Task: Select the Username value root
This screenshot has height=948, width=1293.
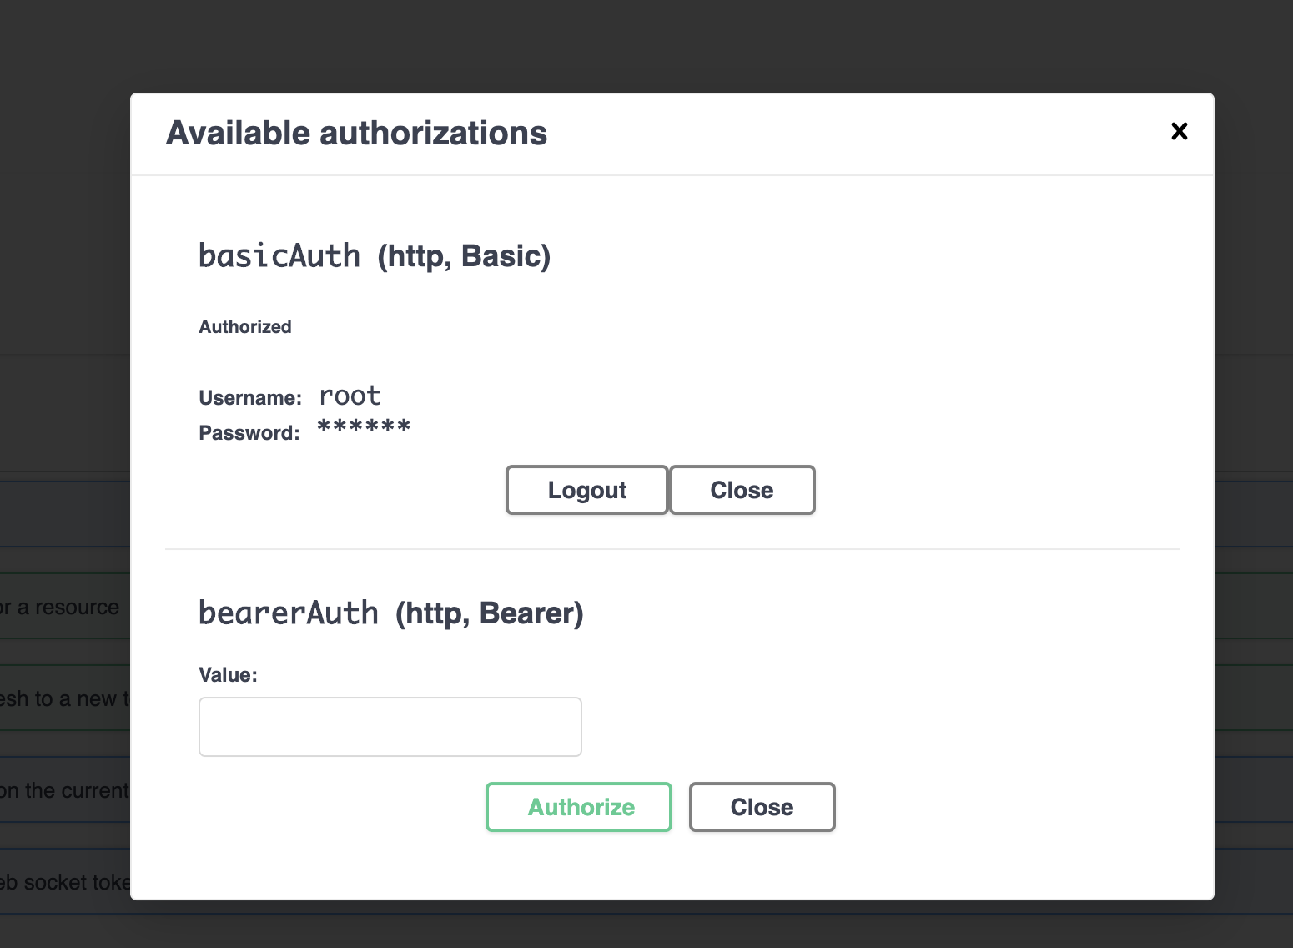Action: pos(350,396)
